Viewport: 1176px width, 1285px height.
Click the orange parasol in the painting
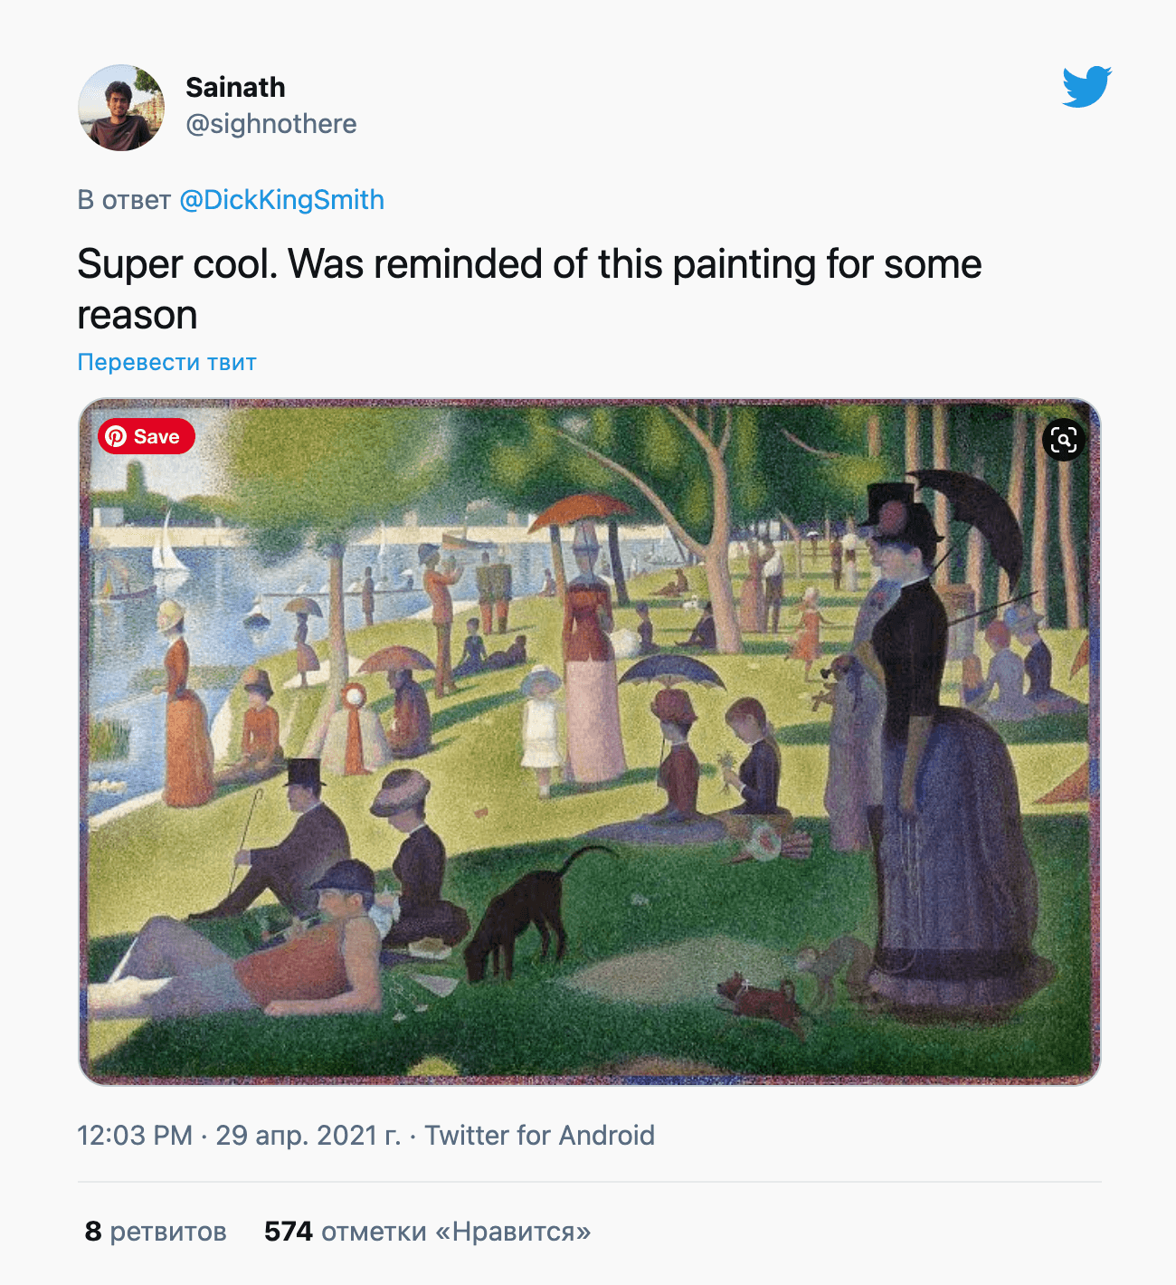tap(579, 511)
